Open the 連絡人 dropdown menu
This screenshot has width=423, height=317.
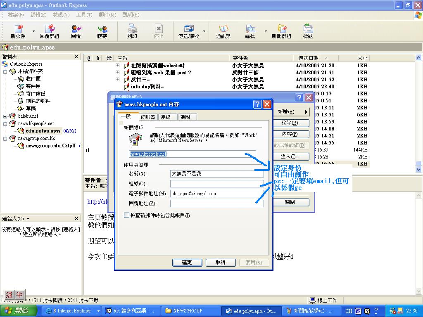(28, 219)
